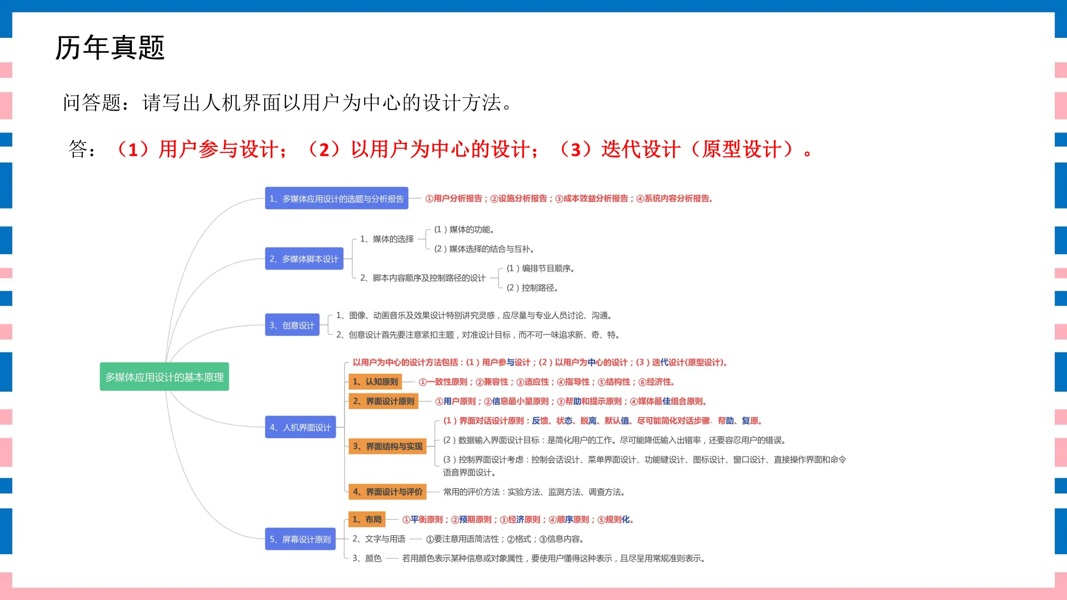The image size is (1067, 600).
Task: Click text ①用户原则；②信息最小量原则
Action: (x=571, y=401)
